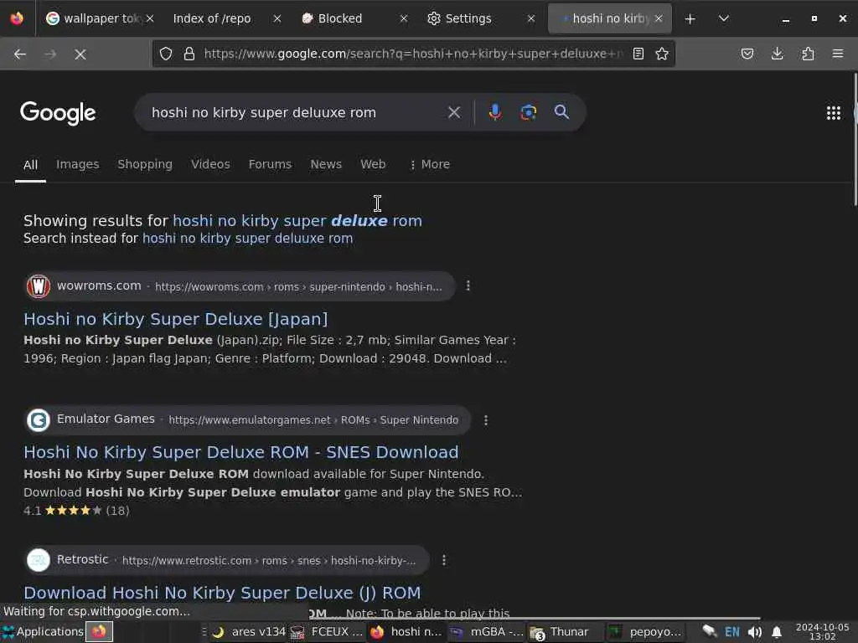Image resolution: width=858 pixels, height=643 pixels.
Task: Select the Videos search filter
Action: [210, 164]
